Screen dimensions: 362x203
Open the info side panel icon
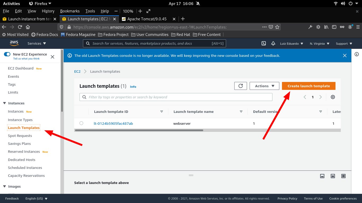[357, 54]
